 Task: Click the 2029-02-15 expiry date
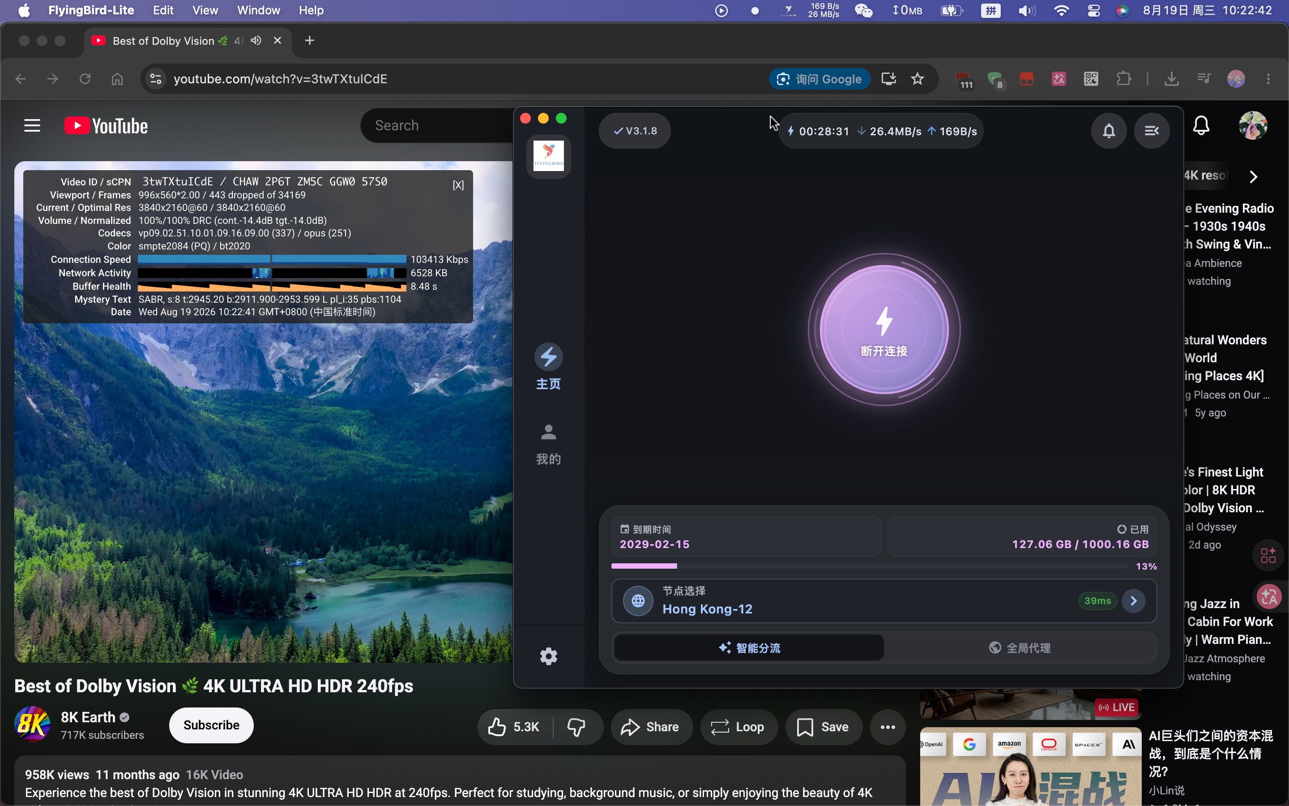[655, 544]
